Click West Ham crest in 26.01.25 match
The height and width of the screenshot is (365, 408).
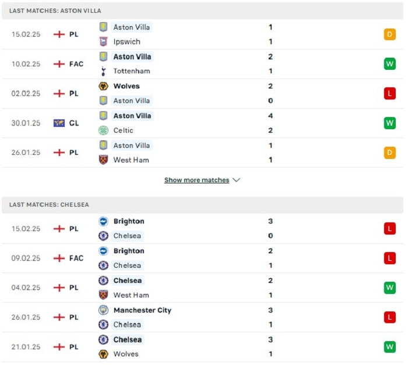(103, 160)
